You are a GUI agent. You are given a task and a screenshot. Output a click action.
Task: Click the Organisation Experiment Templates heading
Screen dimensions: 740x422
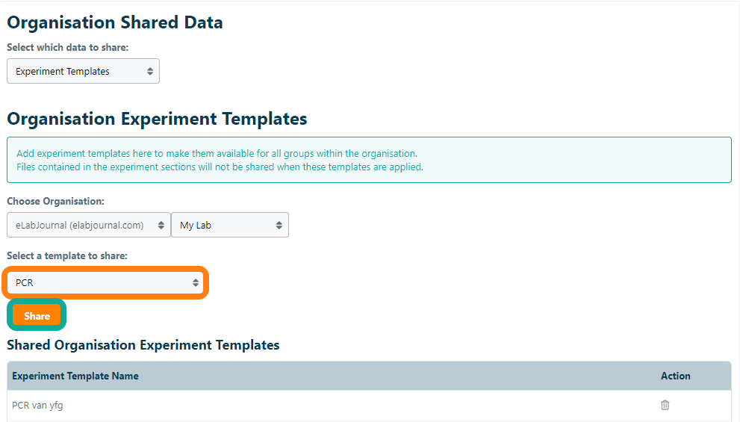tap(157, 119)
